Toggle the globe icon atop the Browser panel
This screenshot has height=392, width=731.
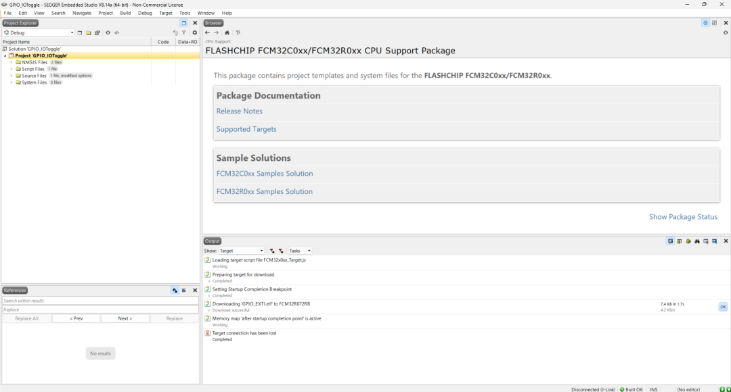705,23
